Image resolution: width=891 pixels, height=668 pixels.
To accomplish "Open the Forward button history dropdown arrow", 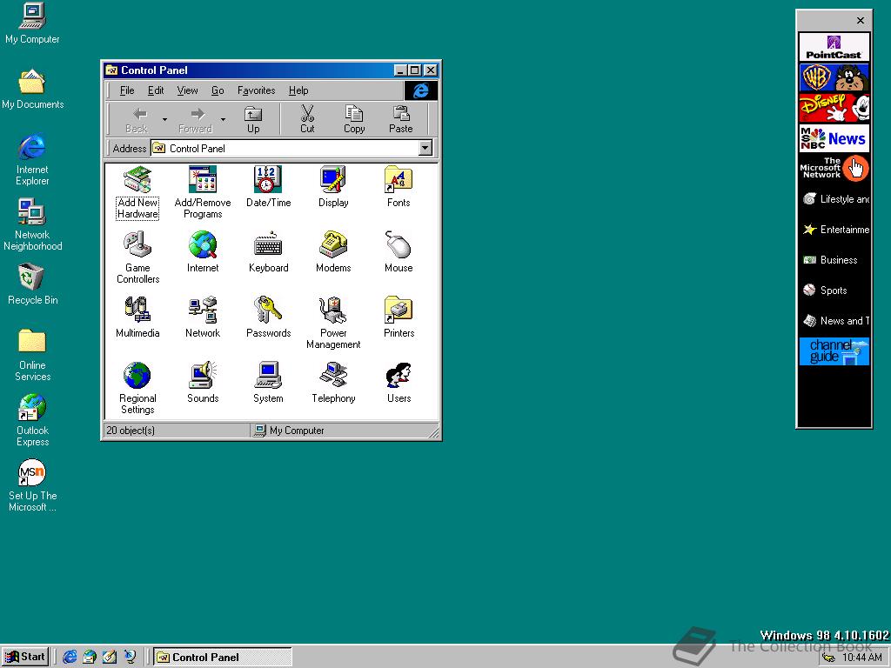I will coord(223,120).
